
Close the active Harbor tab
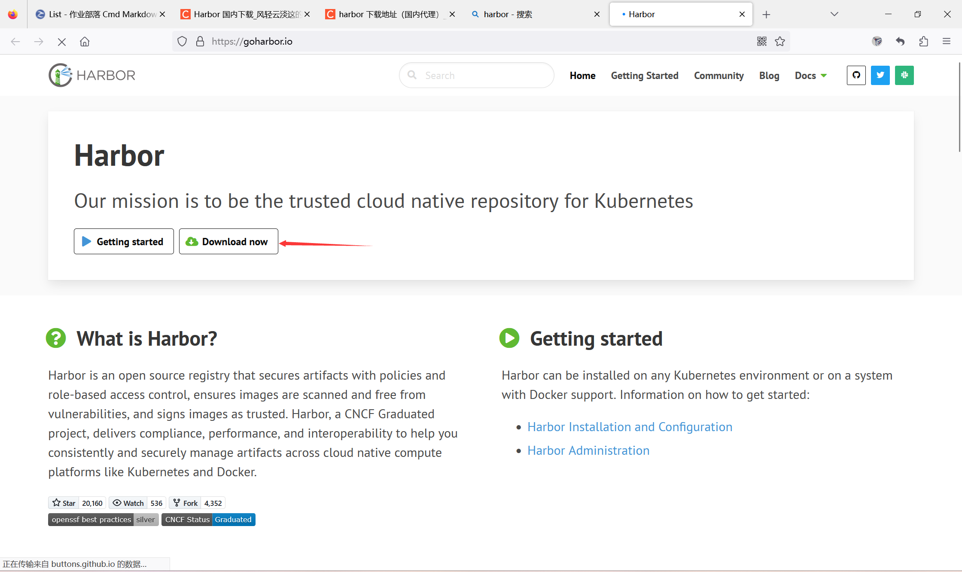click(x=742, y=14)
